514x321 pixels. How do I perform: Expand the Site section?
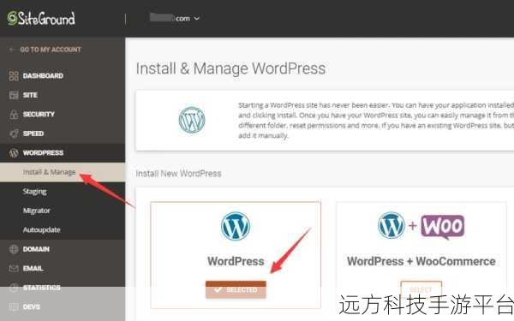pos(63,95)
